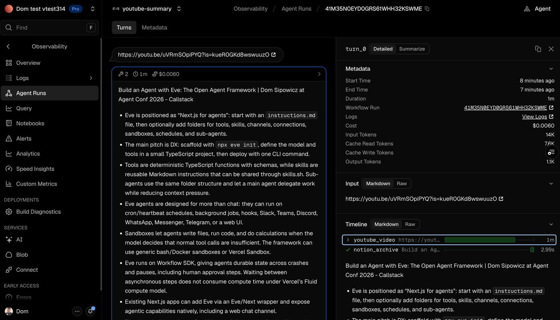The width and height of the screenshot is (560, 320).
Task: Go to Observability breadcrumb
Action: tap(251, 9)
